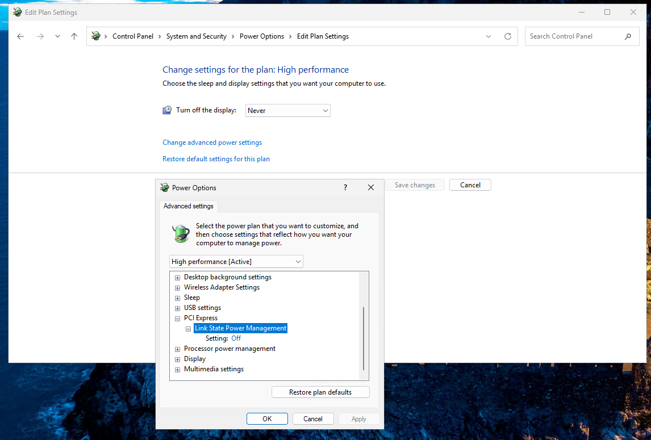This screenshot has width=651, height=440.
Task: Expand Processor power management node
Action: coord(177,349)
